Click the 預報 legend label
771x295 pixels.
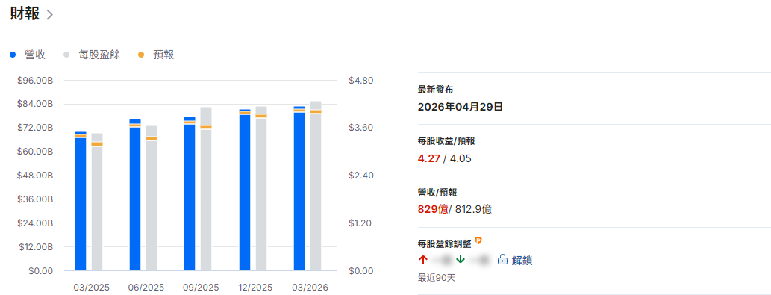pos(163,55)
